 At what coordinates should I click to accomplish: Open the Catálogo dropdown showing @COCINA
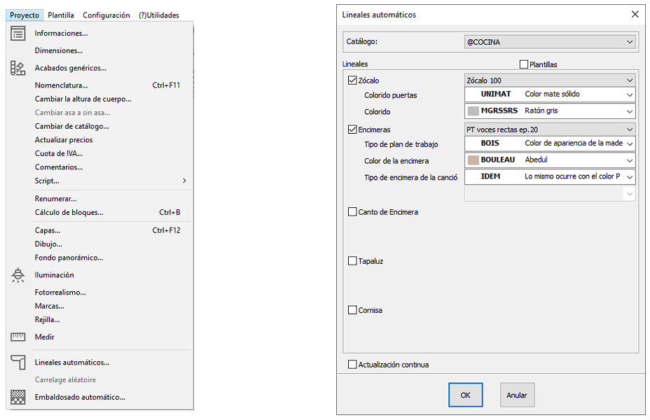click(x=550, y=42)
